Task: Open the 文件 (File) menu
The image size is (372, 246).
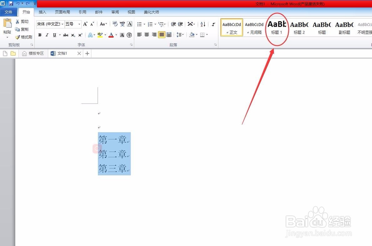Action: [9, 12]
